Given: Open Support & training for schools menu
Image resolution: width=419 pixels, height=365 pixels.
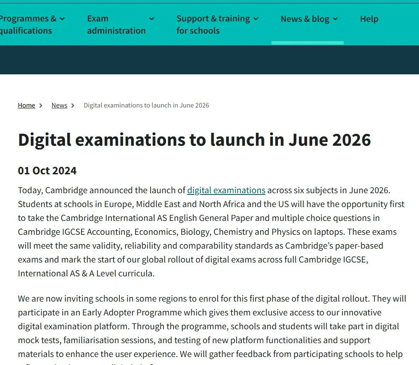Looking at the screenshot, I should click(212, 24).
